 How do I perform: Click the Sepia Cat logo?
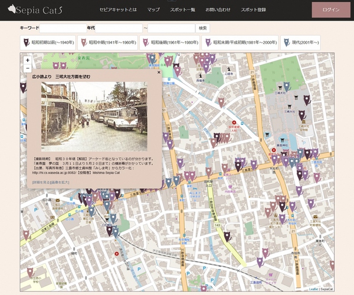(35, 9)
